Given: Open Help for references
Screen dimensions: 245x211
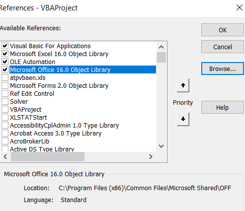Looking at the screenshot, I should (223, 107).
